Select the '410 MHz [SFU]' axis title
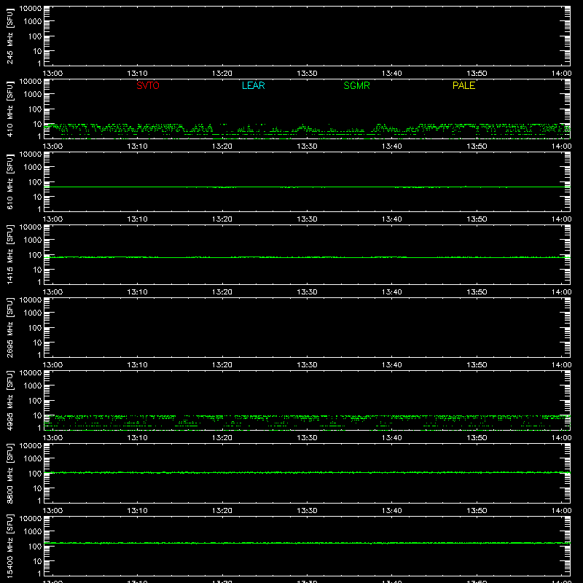The image size is (583, 583). click(10, 109)
